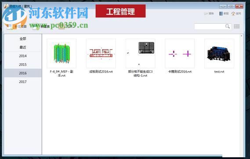Click file name under magenta crosses thumbnail

coord(180,72)
